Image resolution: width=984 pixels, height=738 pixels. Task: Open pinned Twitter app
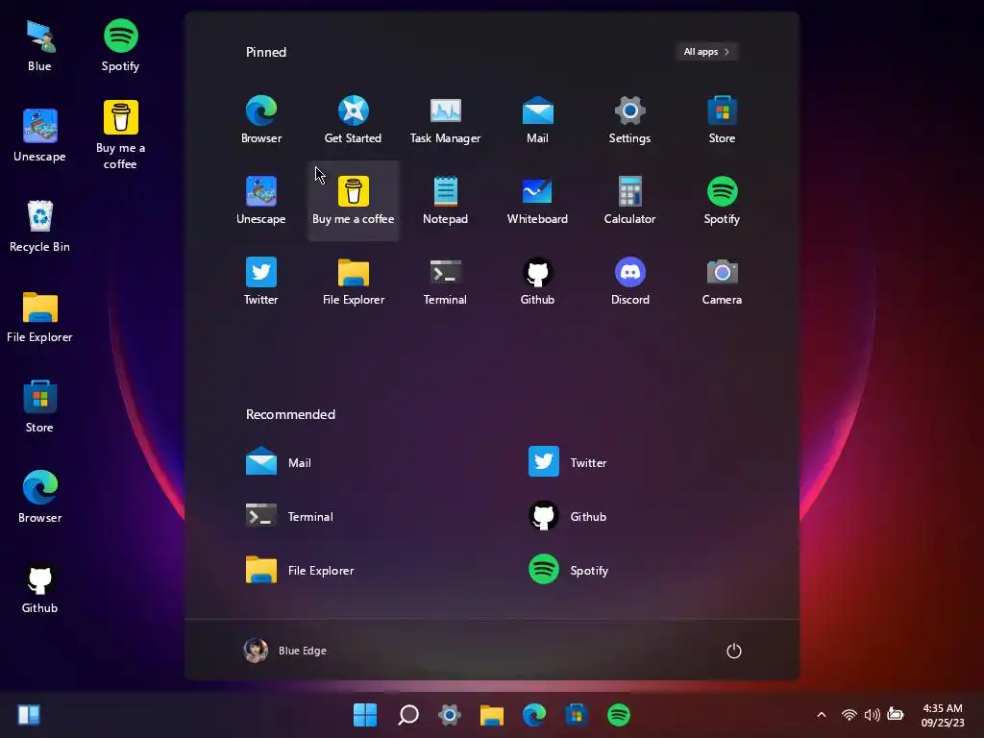(261, 282)
